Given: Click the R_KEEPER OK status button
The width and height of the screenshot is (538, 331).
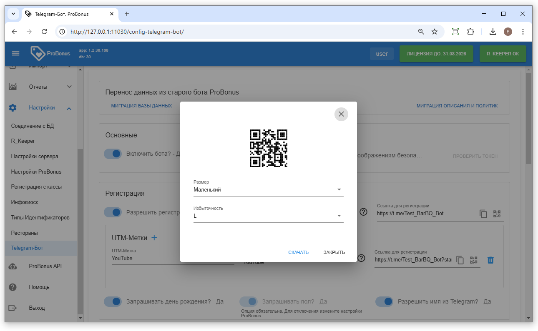Looking at the screenshot, I should [503, 54].
